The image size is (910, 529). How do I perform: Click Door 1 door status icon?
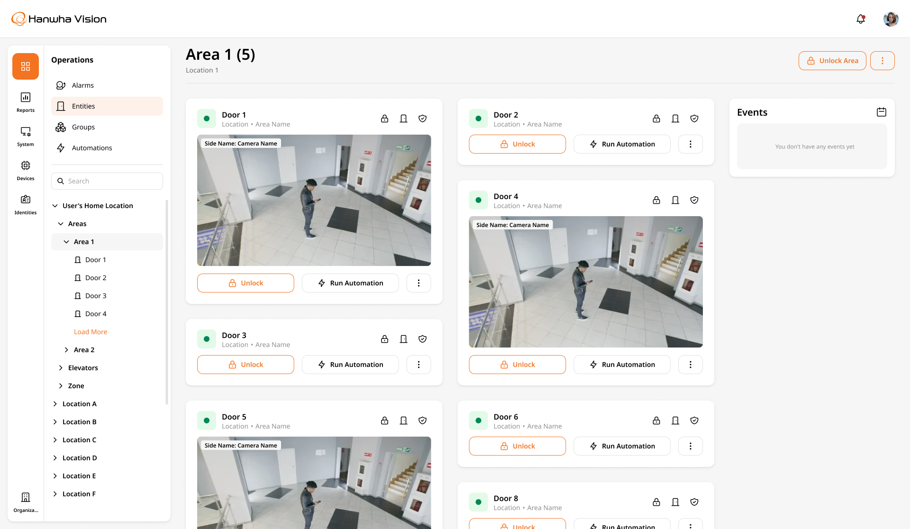pos(404,119)
